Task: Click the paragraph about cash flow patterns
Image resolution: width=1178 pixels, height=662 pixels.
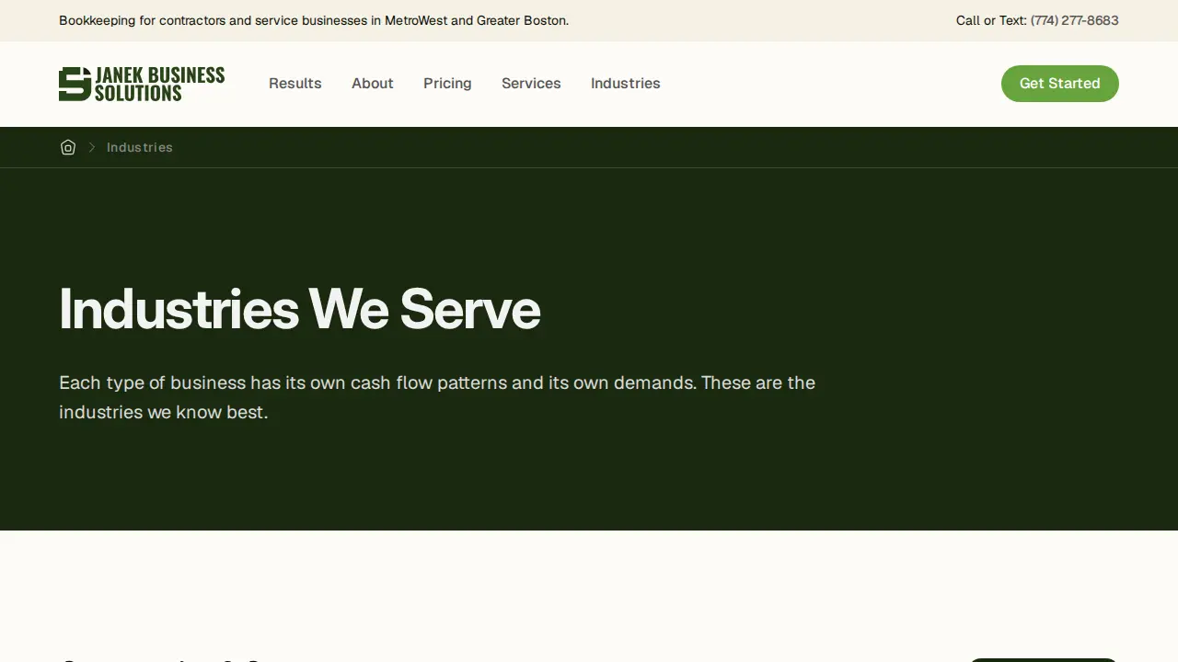Action: (437, 397)
